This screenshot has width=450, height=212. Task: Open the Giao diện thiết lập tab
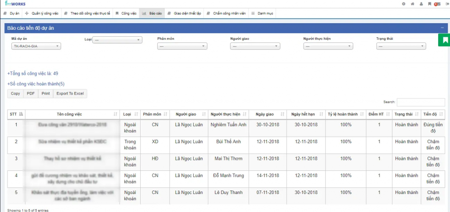(x=184, y=13)
